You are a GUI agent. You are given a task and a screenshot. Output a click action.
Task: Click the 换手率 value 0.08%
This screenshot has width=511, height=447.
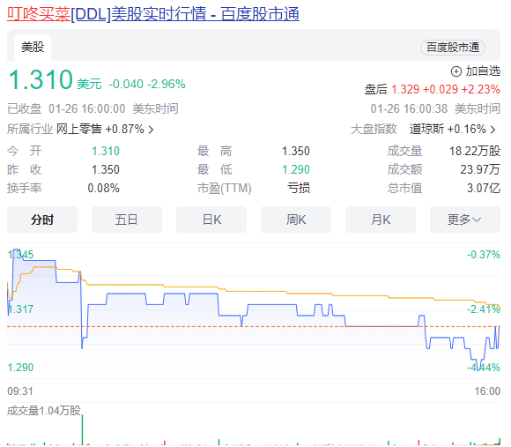coord(104,188)
